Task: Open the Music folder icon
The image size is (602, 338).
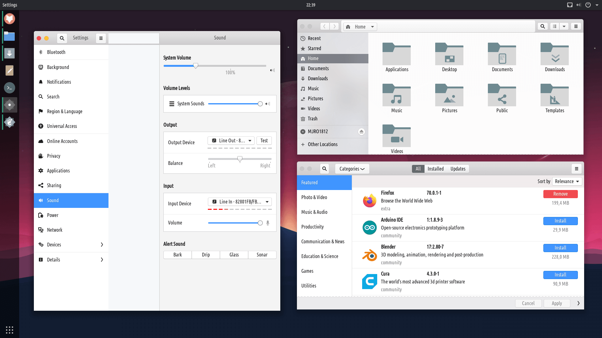Action: [x=396, y=96]
